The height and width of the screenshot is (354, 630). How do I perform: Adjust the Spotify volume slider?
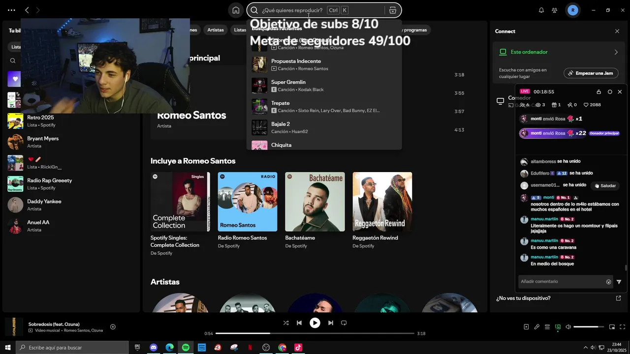589,326
